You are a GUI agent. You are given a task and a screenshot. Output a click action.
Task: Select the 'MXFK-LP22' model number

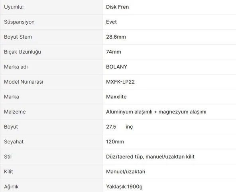(x=120, y=82)
